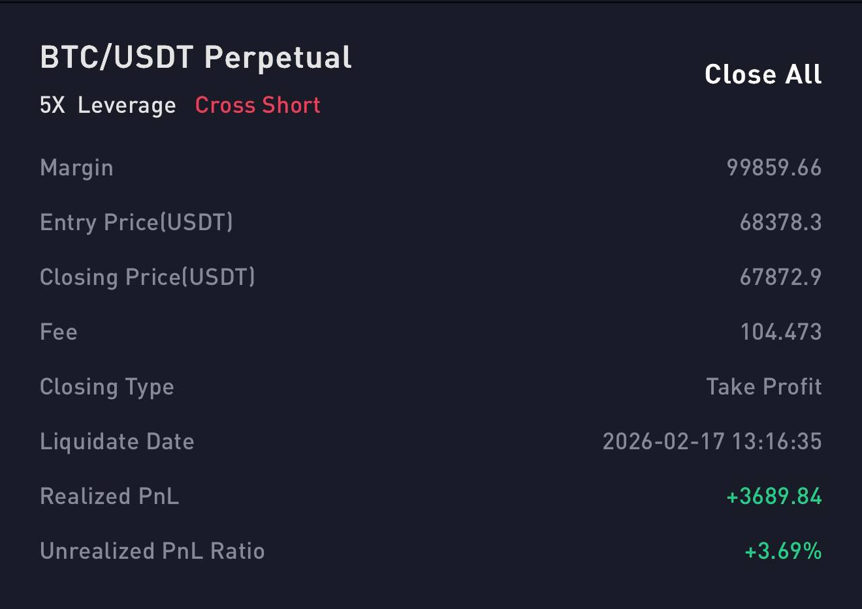Screen dimensions: 862x609
Task: Click the Entry Price(USDT) label
Action: click(136, 222)
